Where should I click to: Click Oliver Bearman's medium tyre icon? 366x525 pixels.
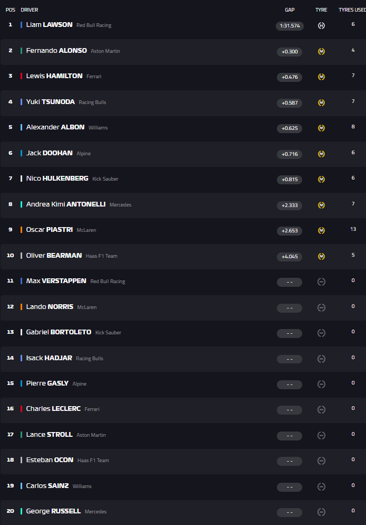coord(321,256)
